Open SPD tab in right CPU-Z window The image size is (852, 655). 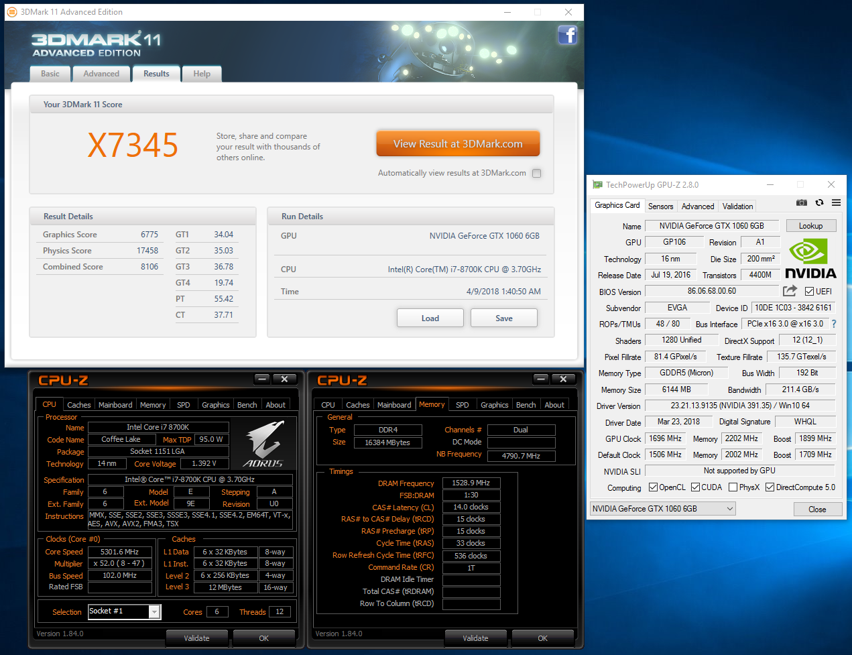(x=463, y=405)
